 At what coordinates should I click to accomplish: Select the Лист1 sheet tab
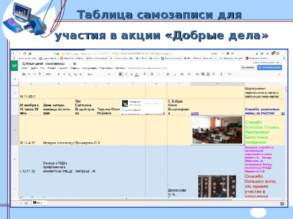click(39, 203)
